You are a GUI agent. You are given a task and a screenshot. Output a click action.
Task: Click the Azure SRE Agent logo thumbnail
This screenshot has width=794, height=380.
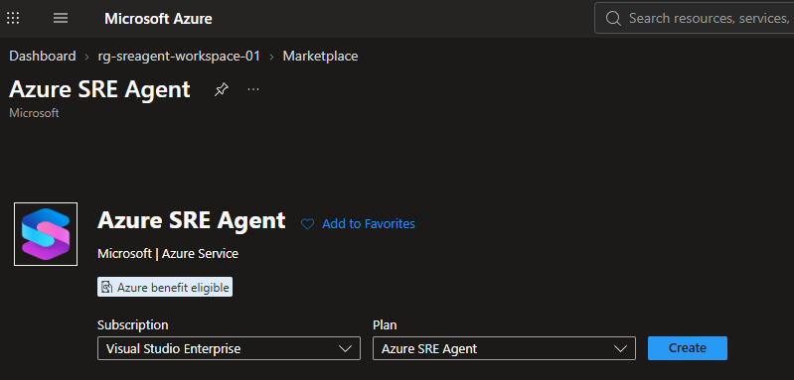tap(46, 234)
